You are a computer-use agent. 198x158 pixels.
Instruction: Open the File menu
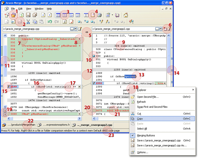tap(13, 9)
